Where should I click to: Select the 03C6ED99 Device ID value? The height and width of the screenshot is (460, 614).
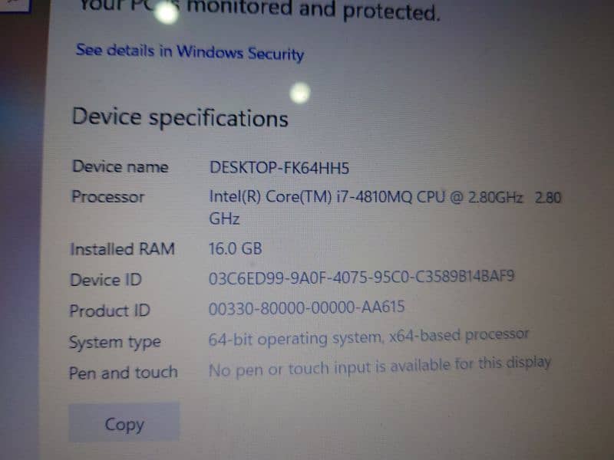pos(361,278)
